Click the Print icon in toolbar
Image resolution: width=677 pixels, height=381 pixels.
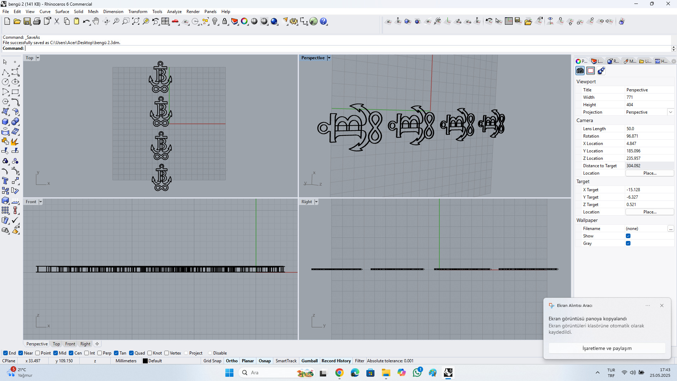point(37,22)
